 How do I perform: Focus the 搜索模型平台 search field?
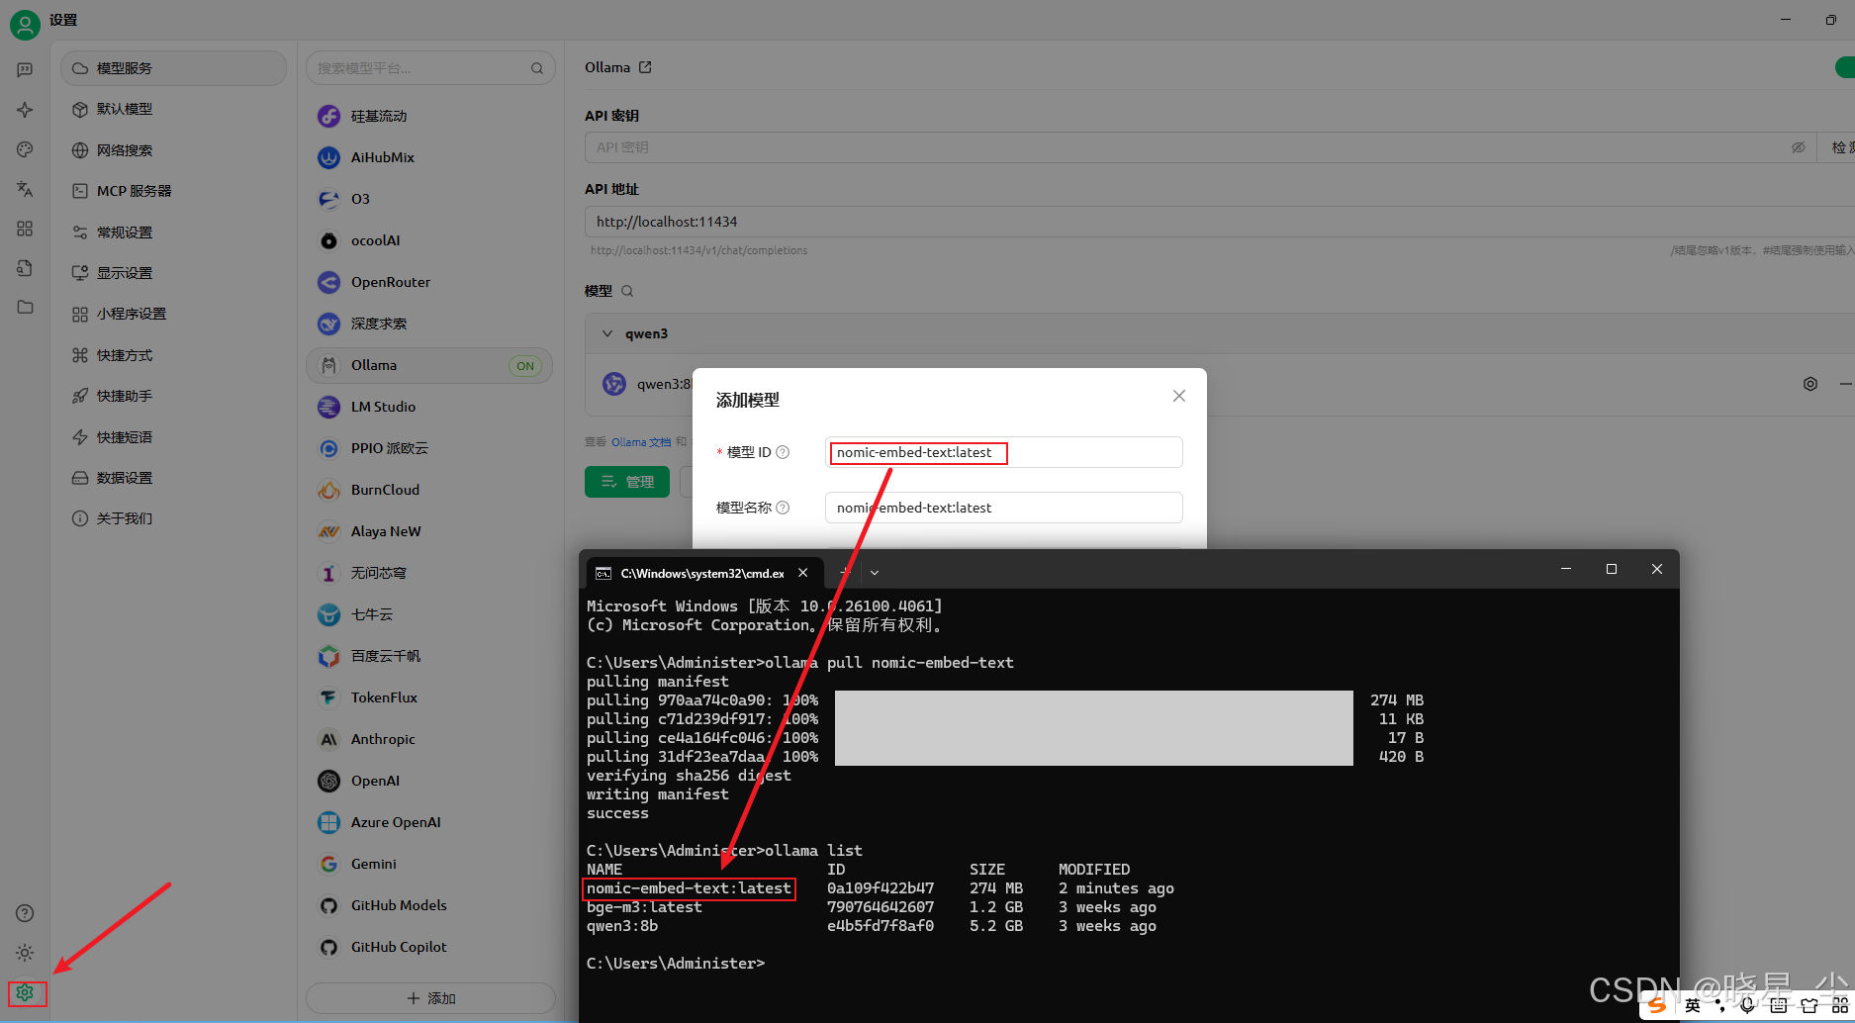click(430, 68)
